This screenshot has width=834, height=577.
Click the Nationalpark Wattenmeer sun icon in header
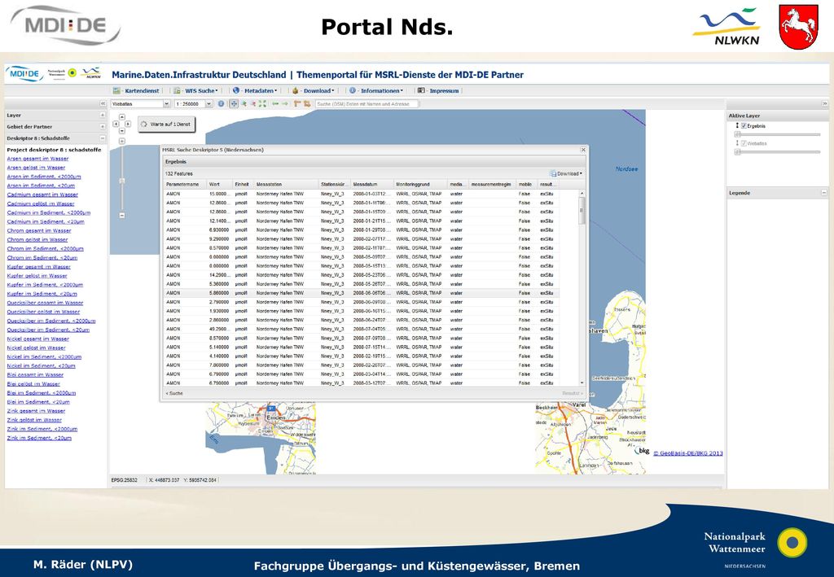click(72, 72)
